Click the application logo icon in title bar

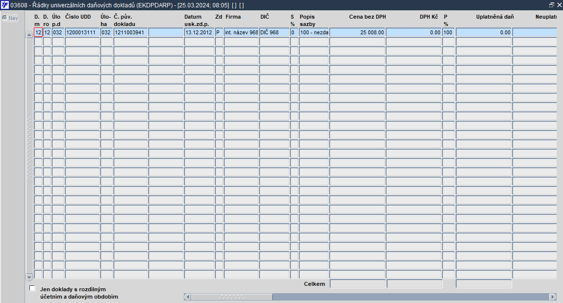coord(5,5)
